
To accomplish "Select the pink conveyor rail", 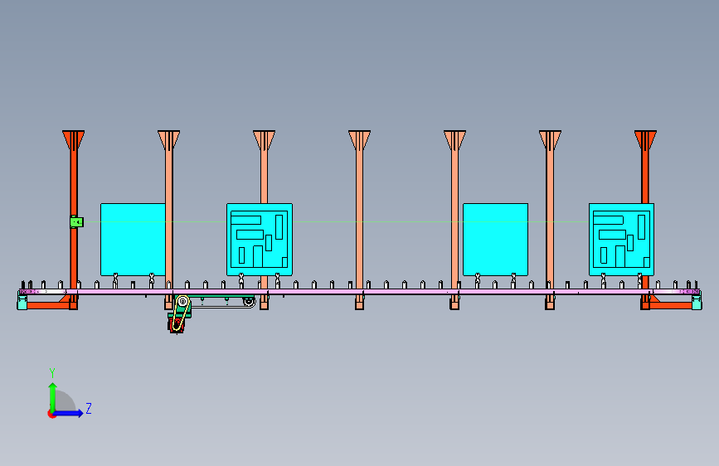I will tap(360, 292).
